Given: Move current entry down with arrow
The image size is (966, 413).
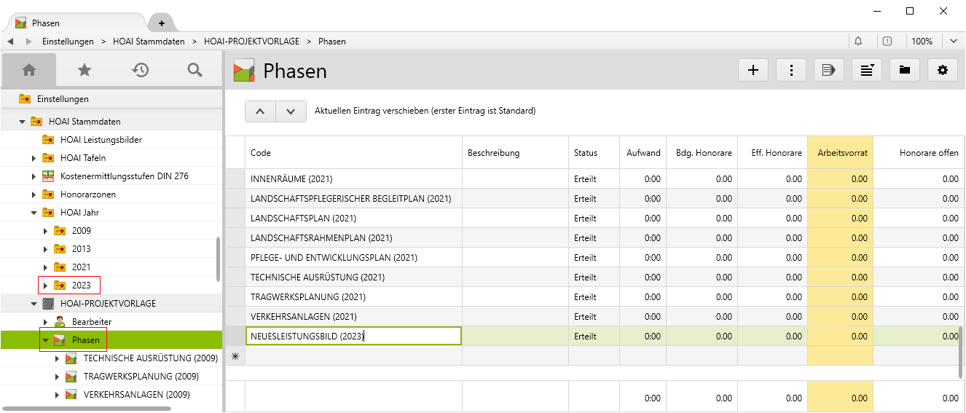Looking at the screenshot, I should coord(291,111).
